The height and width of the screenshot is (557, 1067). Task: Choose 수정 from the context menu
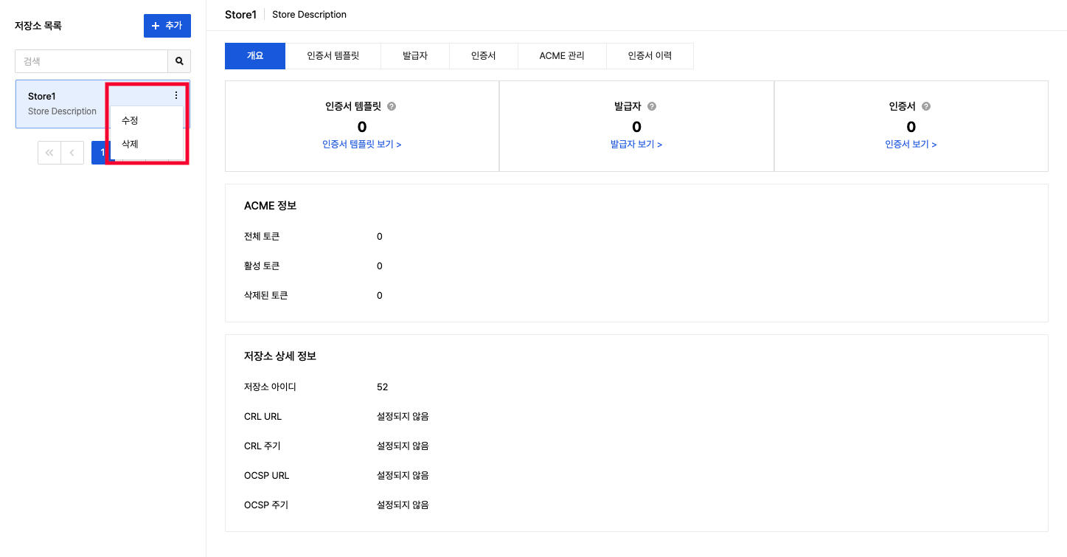[x=131, y=120]
